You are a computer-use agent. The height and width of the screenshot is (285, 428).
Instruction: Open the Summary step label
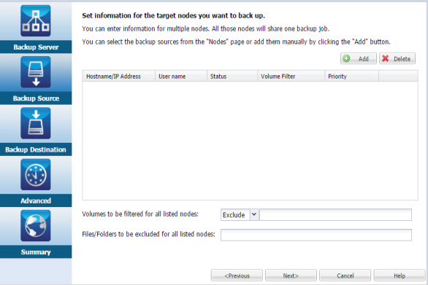tap(36, 251)
